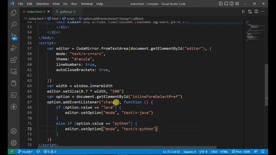Open the View menu
276x155 pixels.
click(56, 4)
